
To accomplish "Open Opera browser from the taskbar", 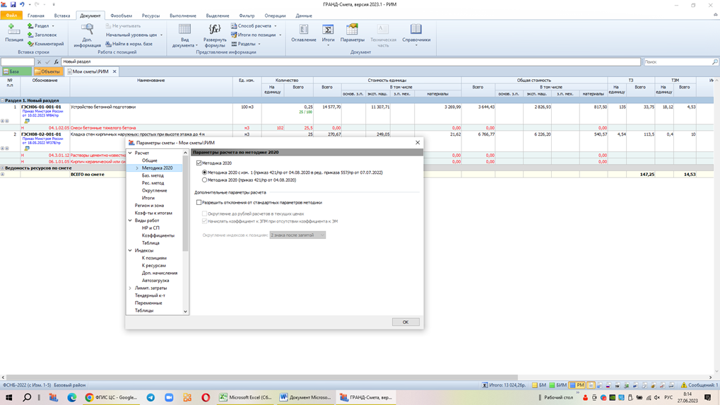I will pyautogui.click(x=205, y=398).
